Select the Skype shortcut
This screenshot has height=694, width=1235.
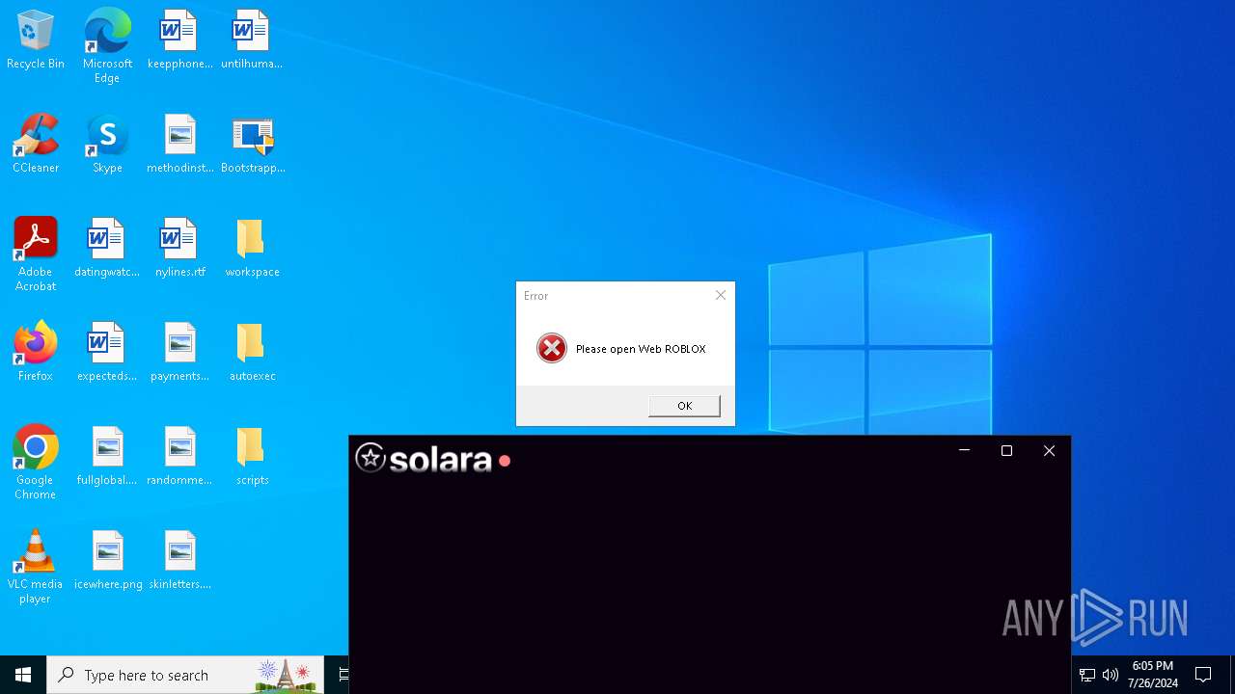(x=107, y=145)
